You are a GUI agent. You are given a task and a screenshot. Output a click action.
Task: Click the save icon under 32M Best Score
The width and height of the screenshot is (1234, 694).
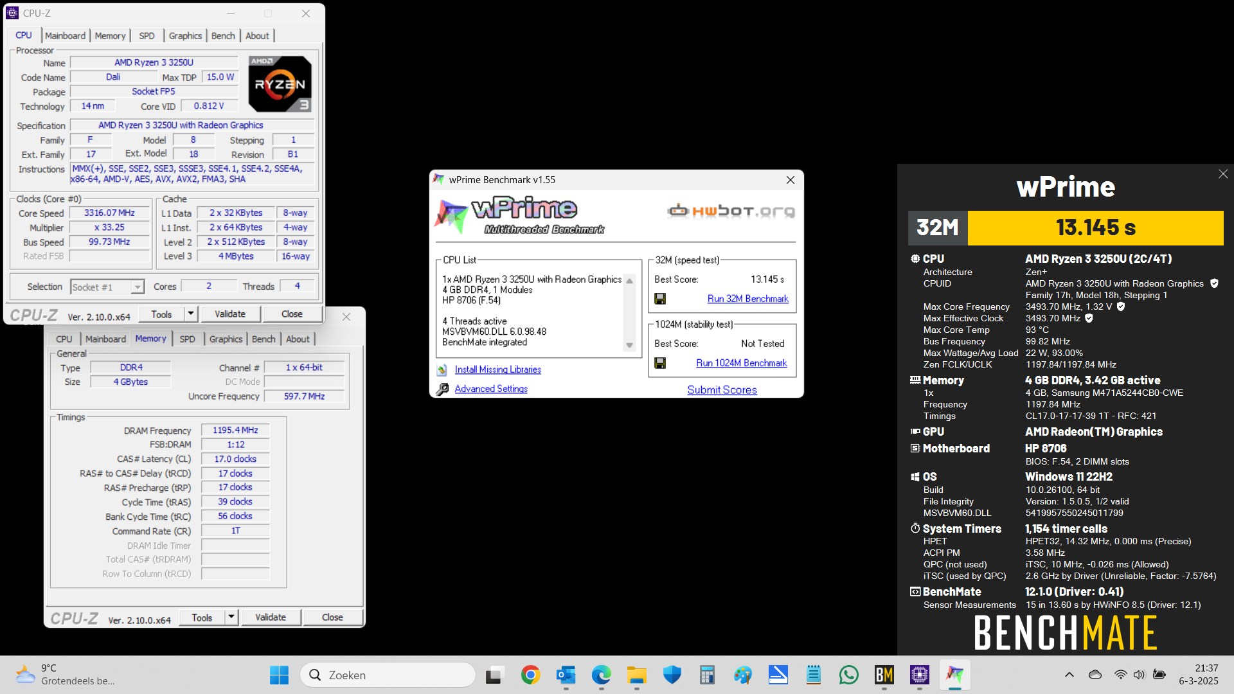pos(660,299)
